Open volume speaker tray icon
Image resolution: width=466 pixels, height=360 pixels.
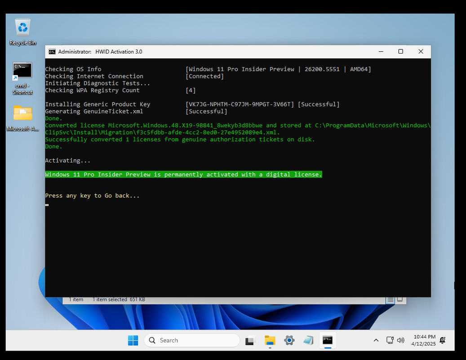(x=401, y=340)
